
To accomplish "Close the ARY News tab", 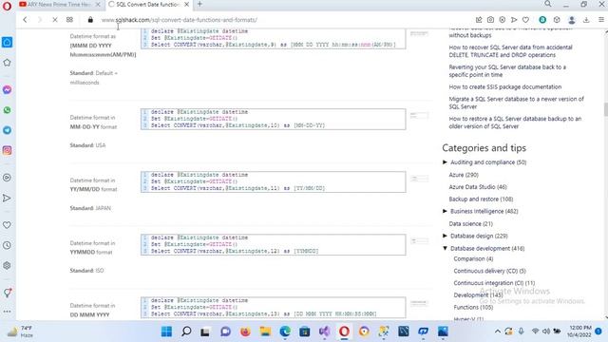I will [98, 4].
